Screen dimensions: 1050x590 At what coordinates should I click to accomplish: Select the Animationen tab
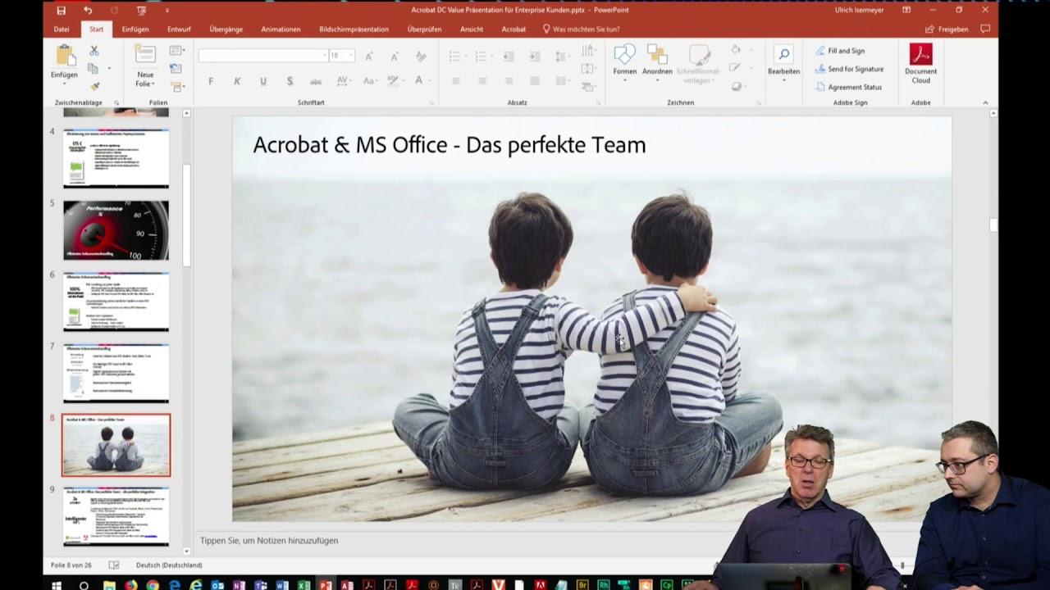(x=281, y=29)
